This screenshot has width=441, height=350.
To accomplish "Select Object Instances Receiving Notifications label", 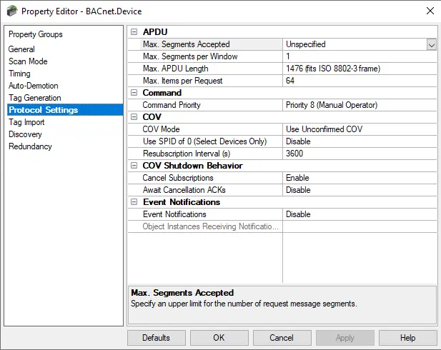I will pos(211,226).
